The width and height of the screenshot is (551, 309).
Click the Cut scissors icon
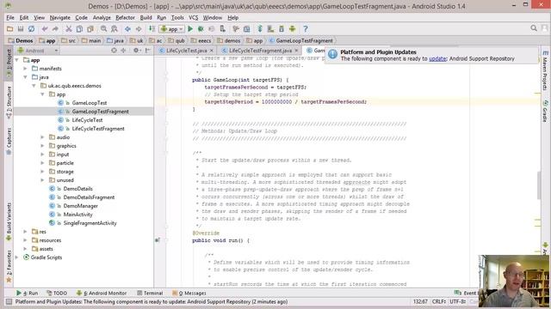(x=69, y=28)
